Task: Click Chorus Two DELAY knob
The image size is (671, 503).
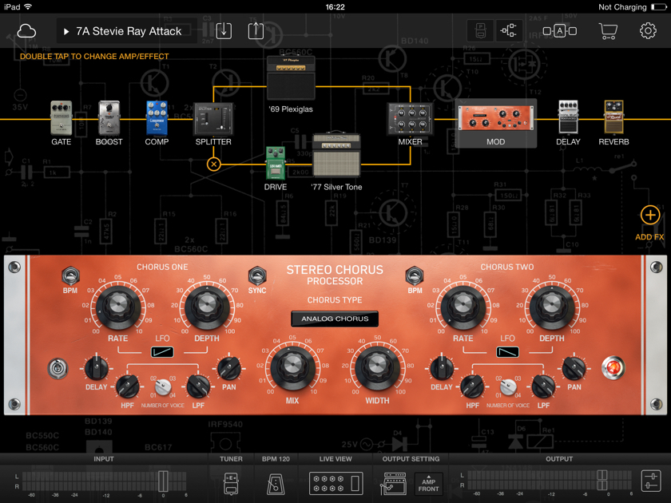Action: coord(442,368)
